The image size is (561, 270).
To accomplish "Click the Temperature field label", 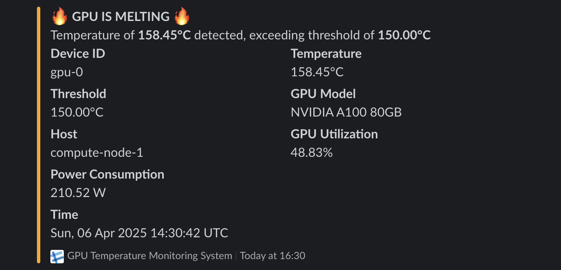I will pyautogui.click(x=326, y=54).
